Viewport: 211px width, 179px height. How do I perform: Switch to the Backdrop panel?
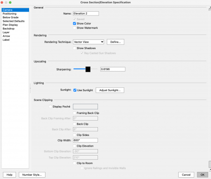8,29
